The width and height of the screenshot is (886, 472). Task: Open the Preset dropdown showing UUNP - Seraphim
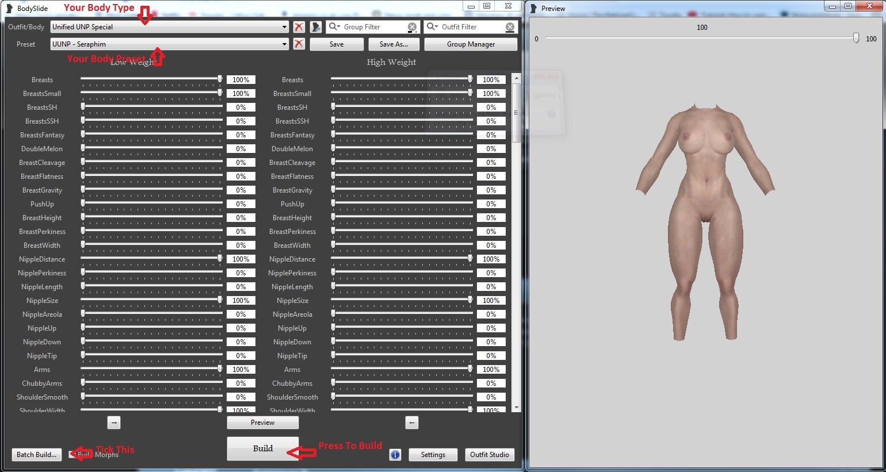click(170, 44)
